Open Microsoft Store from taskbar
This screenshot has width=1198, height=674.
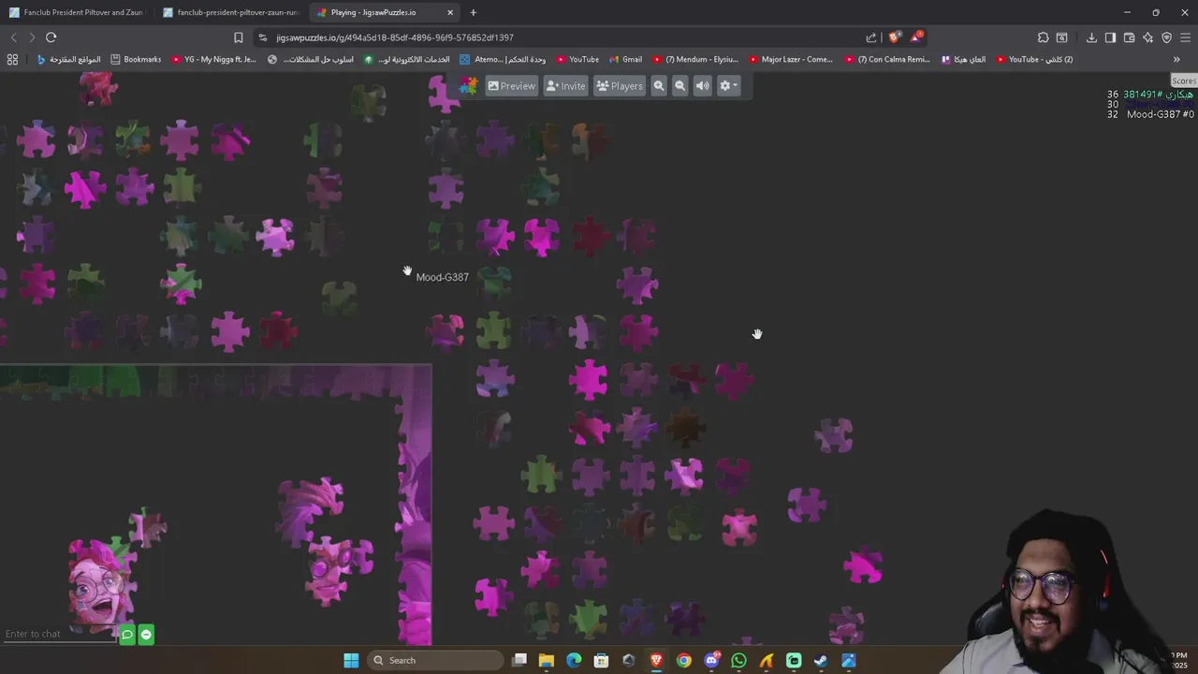point(601,660)
